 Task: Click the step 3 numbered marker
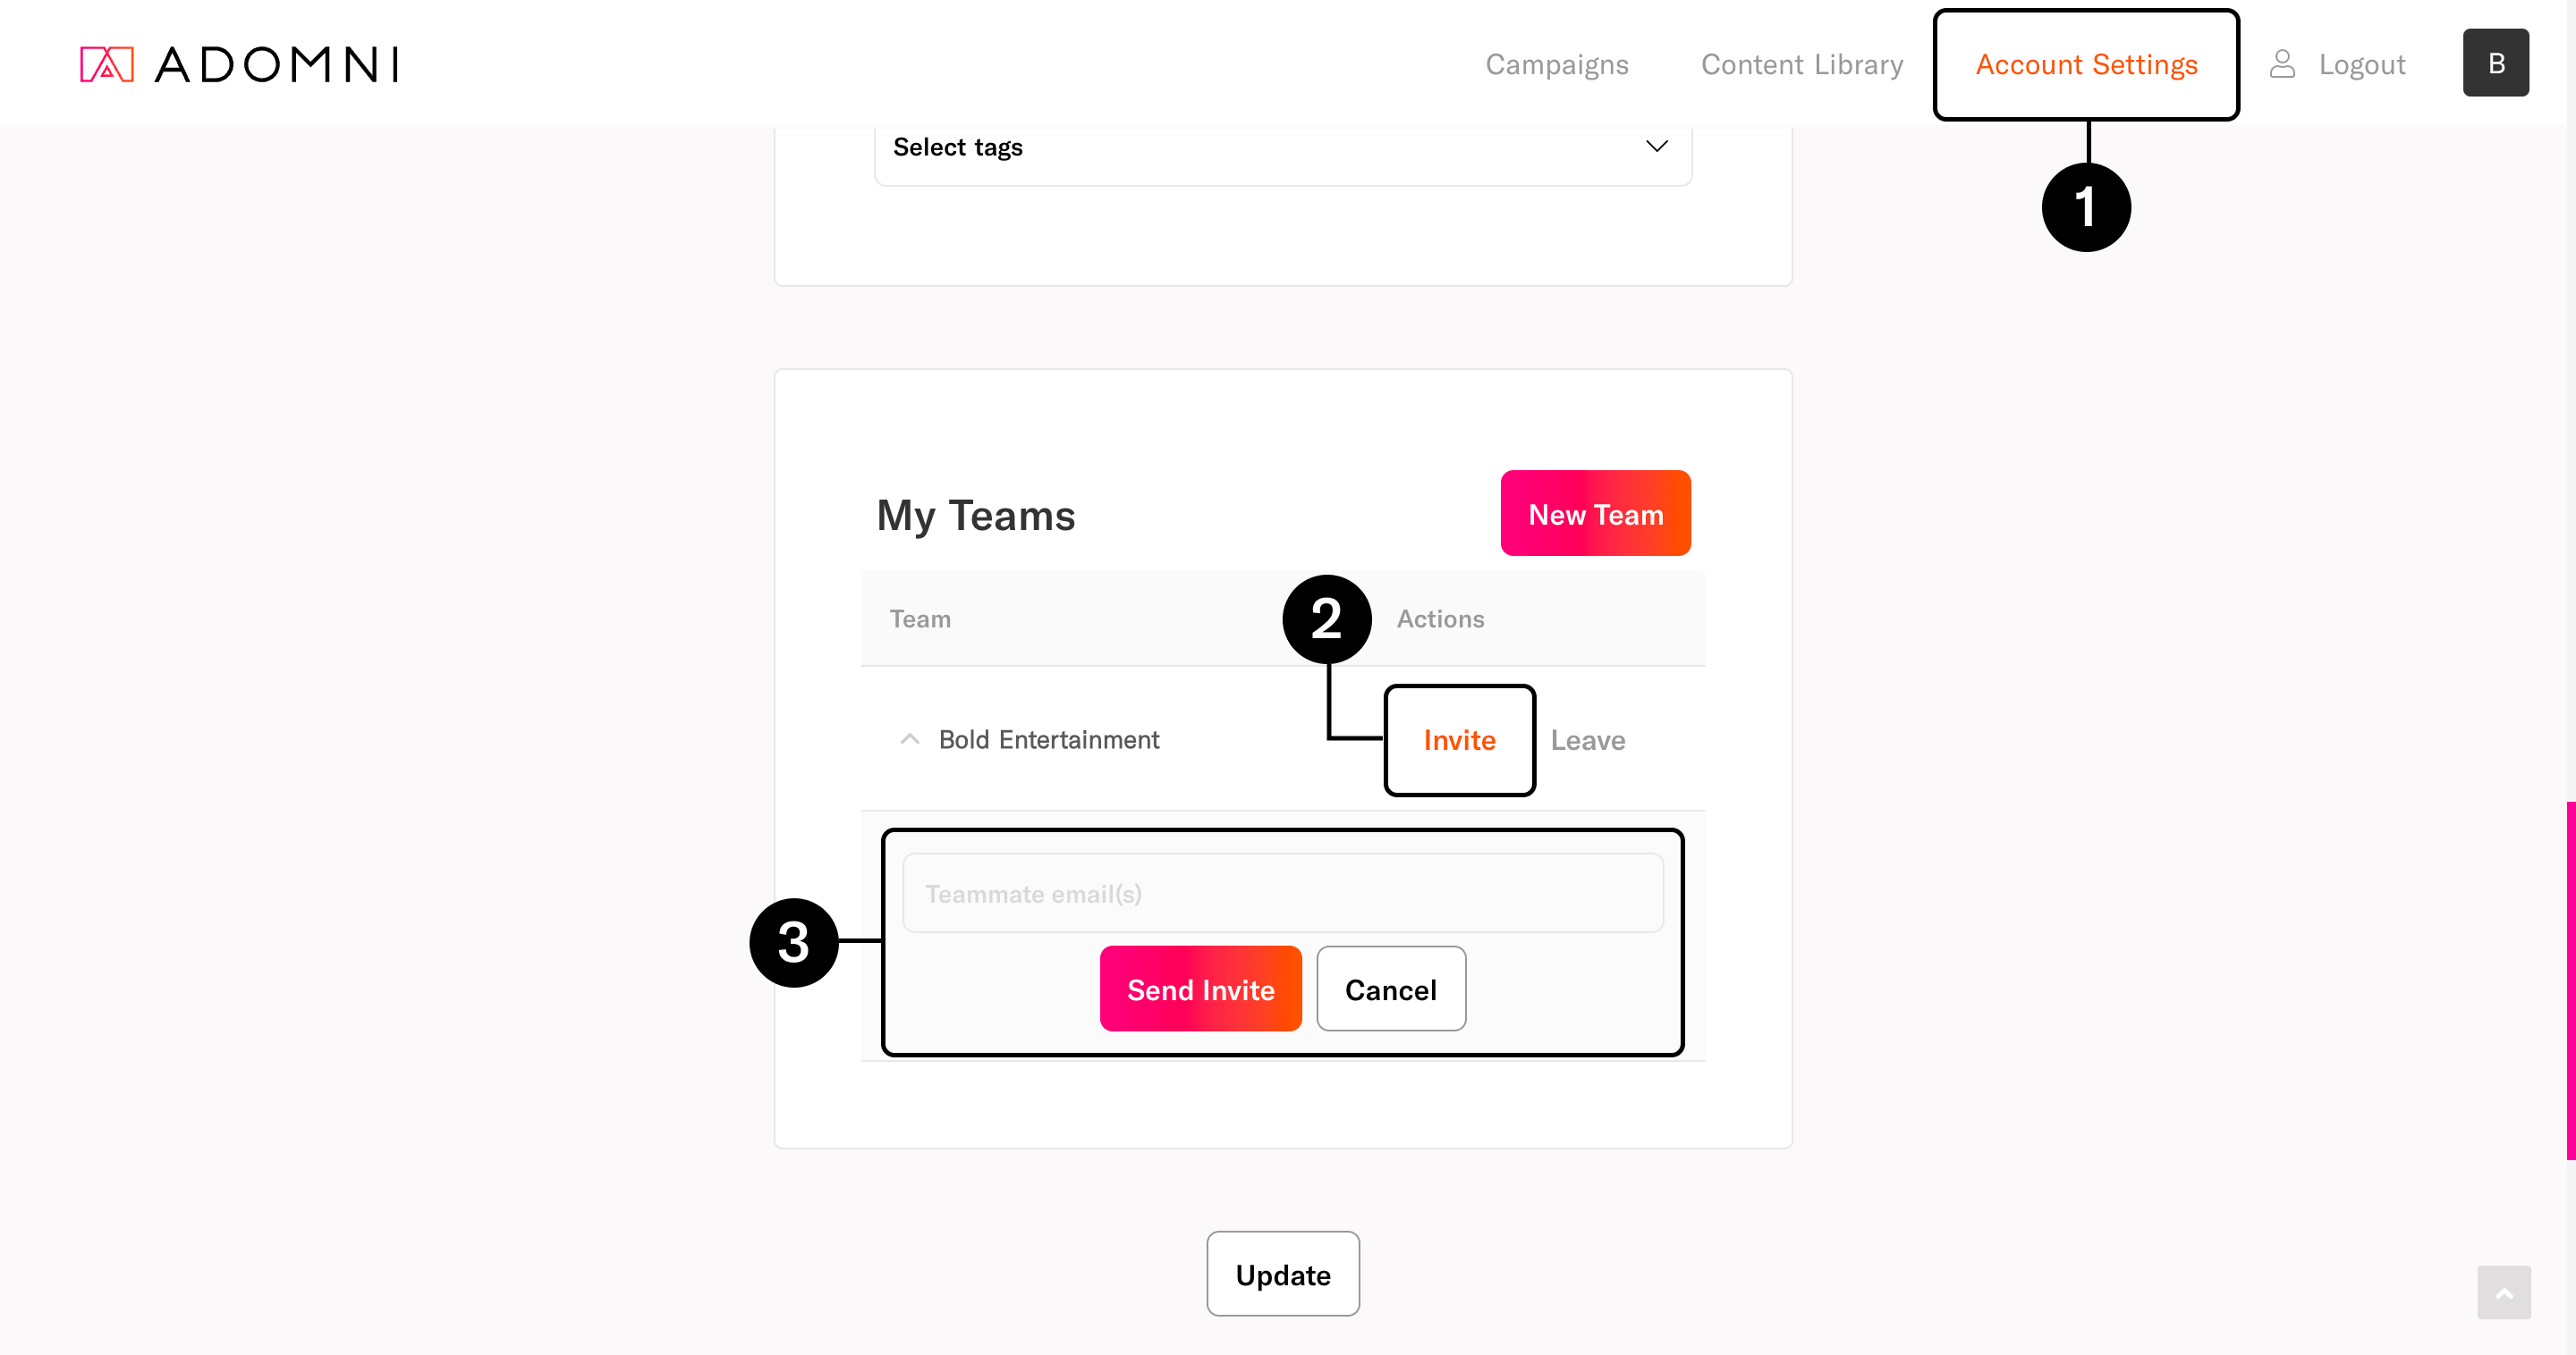[x=793, y=942]
